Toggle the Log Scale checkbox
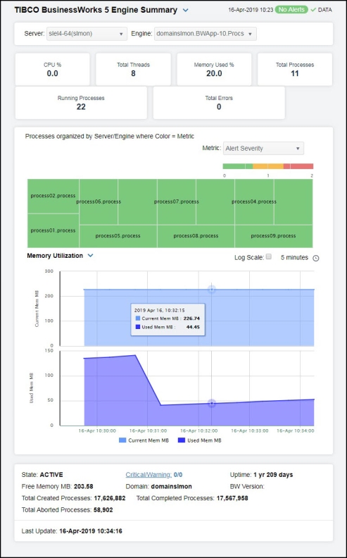This screenshot has height=558, width=347. point(269,256)
